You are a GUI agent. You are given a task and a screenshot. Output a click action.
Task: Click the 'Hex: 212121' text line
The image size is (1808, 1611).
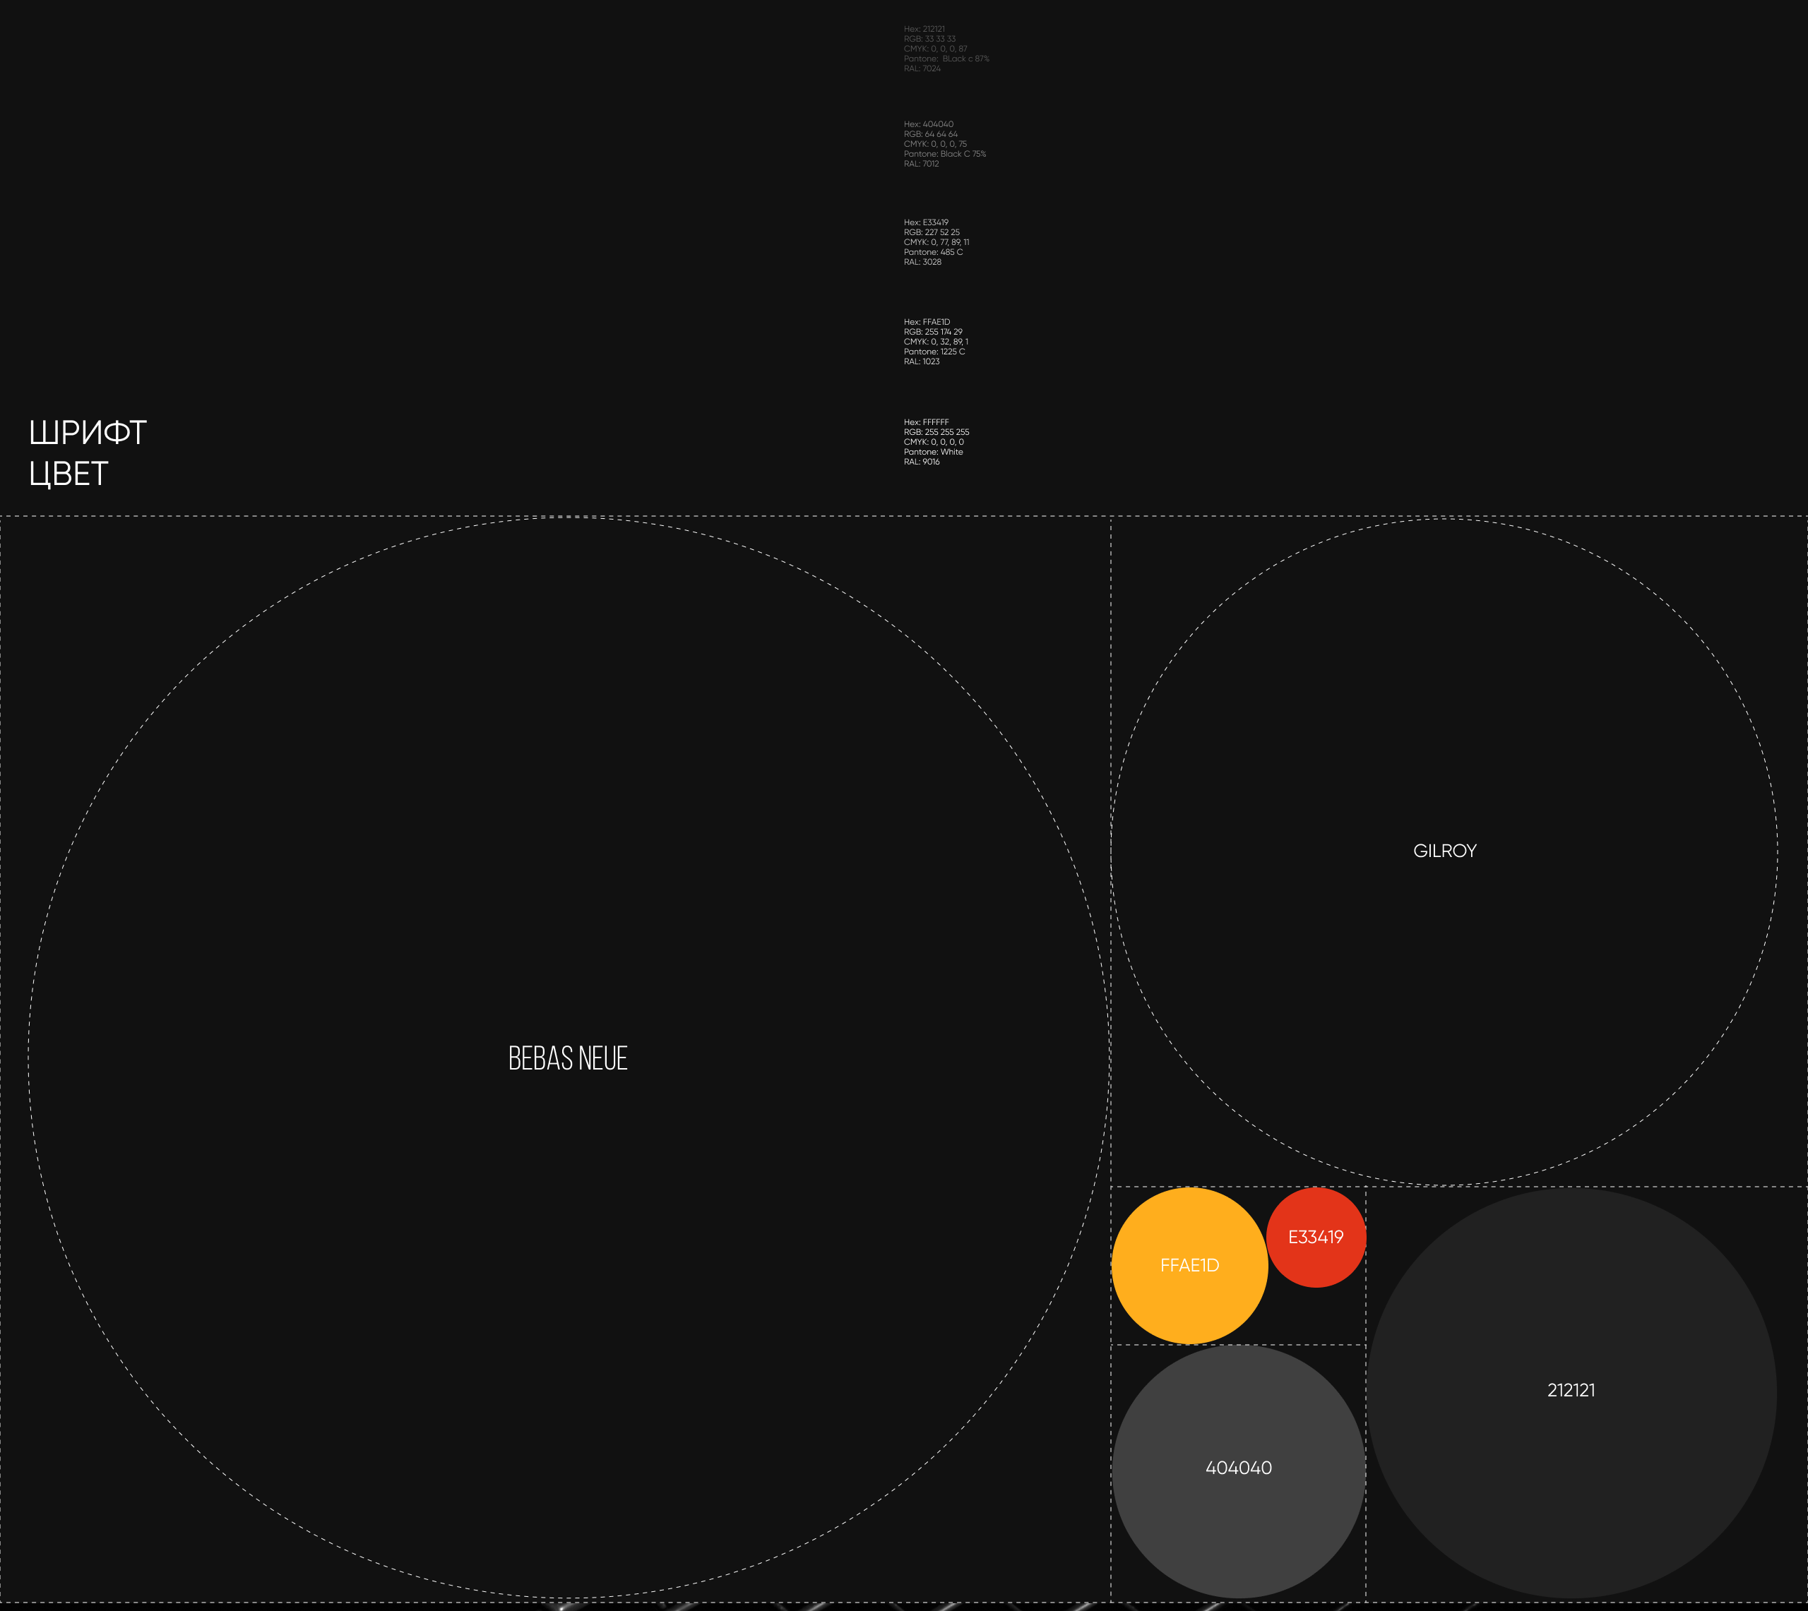[x=924, y=29]
